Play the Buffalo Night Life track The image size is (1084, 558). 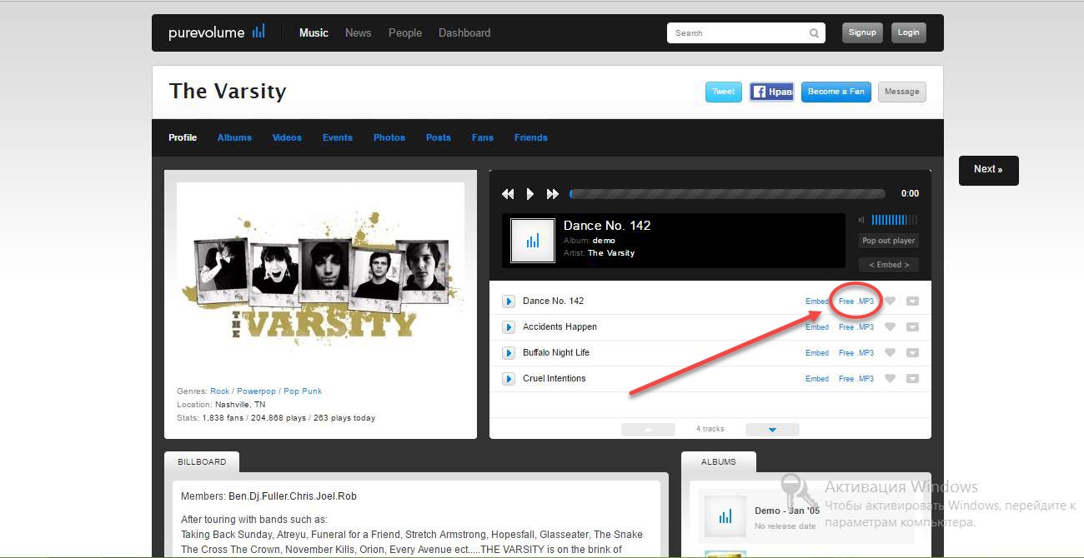[509, 353]
